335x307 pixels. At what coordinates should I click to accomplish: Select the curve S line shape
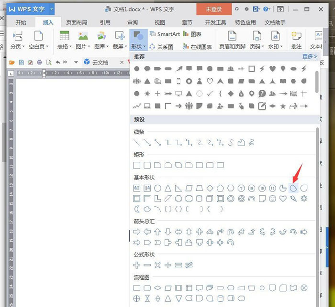click(x=231, y=142)
